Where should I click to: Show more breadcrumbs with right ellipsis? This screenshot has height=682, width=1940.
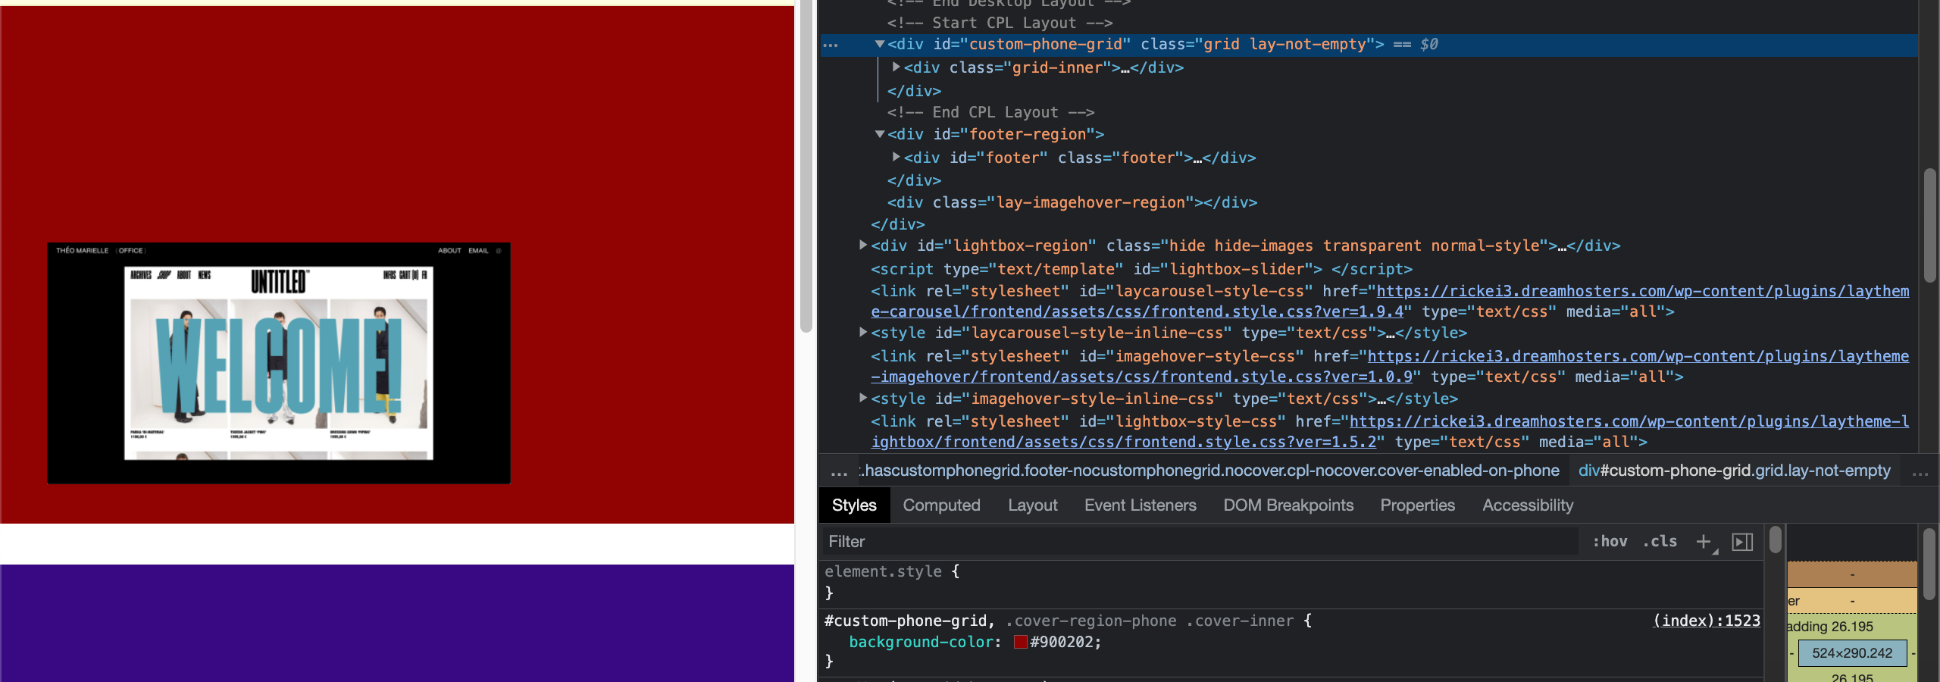click(1920, 474)
